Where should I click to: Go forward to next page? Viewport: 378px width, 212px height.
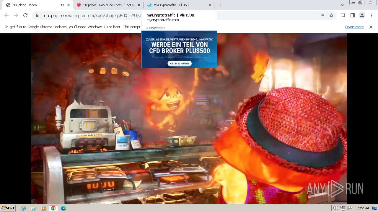tap(16, 15)
